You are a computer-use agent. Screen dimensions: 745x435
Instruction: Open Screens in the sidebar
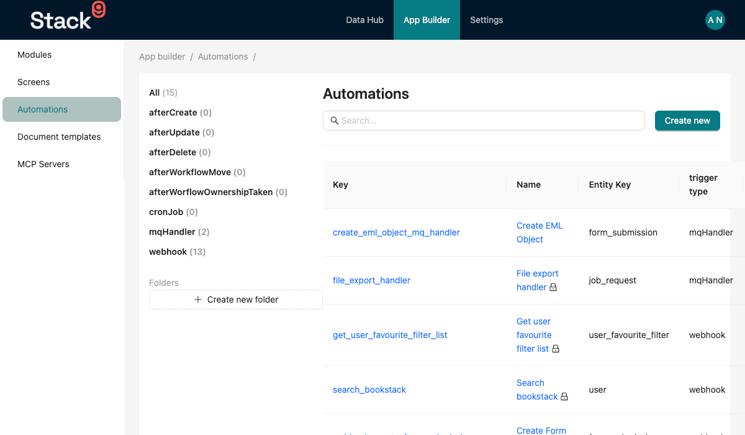[61, 82]
